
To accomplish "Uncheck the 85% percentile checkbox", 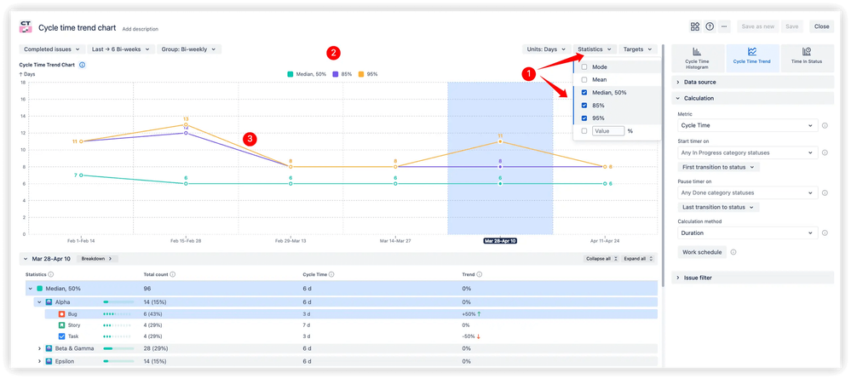I will [x=584, y=106].
